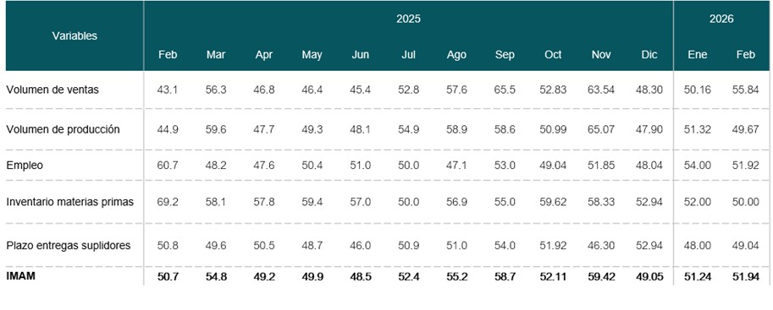Click Plazo entregas suplidores row label

coord(69,246)
